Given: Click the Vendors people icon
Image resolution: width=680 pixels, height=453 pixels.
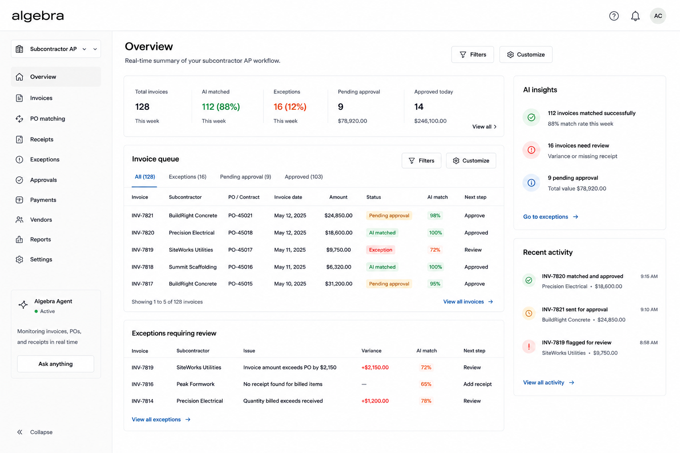Looking at the screenshot, I should pos(19,220).
